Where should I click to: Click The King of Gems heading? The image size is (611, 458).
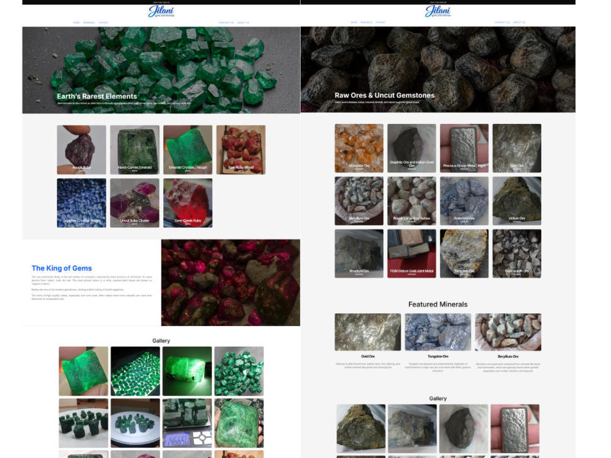click(x=62, y=268)
